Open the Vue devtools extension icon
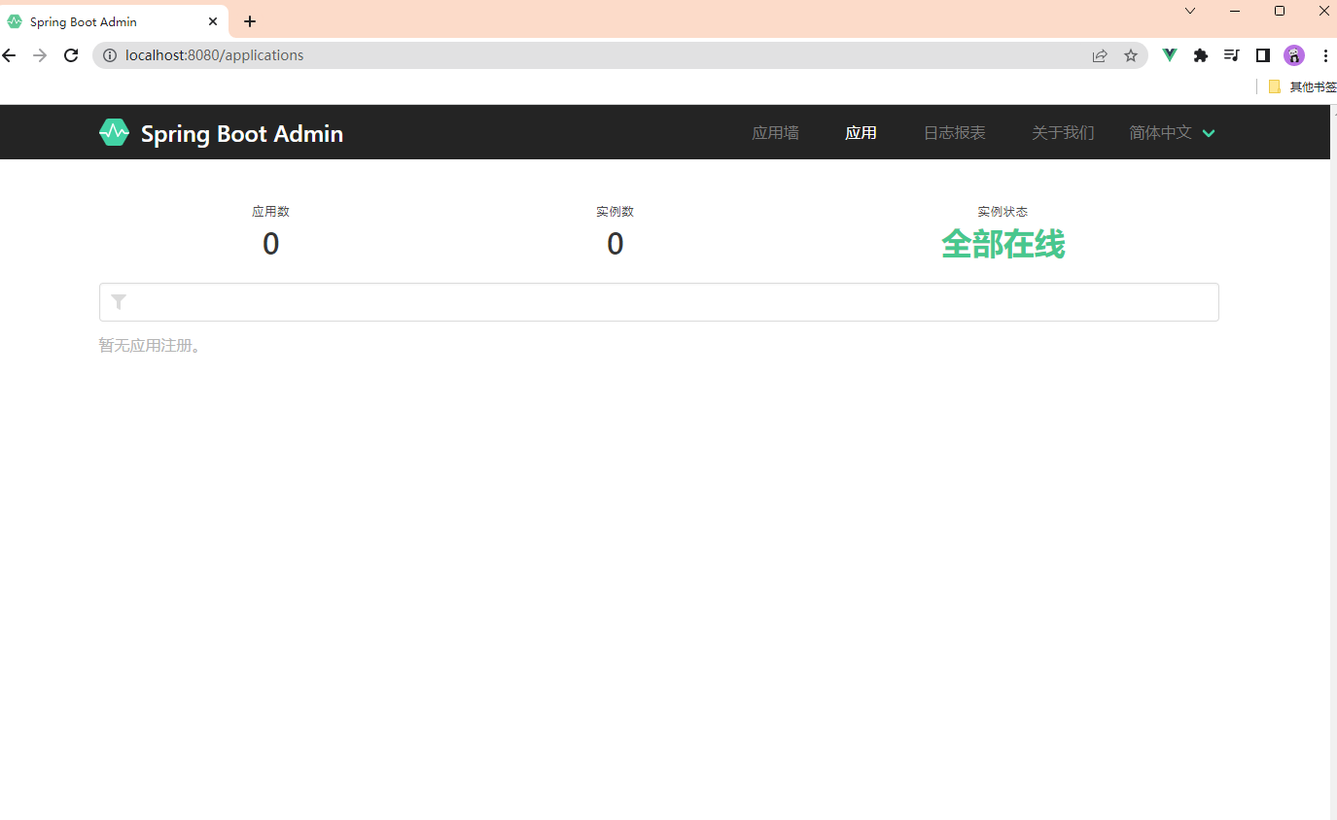 point(1170,55)
